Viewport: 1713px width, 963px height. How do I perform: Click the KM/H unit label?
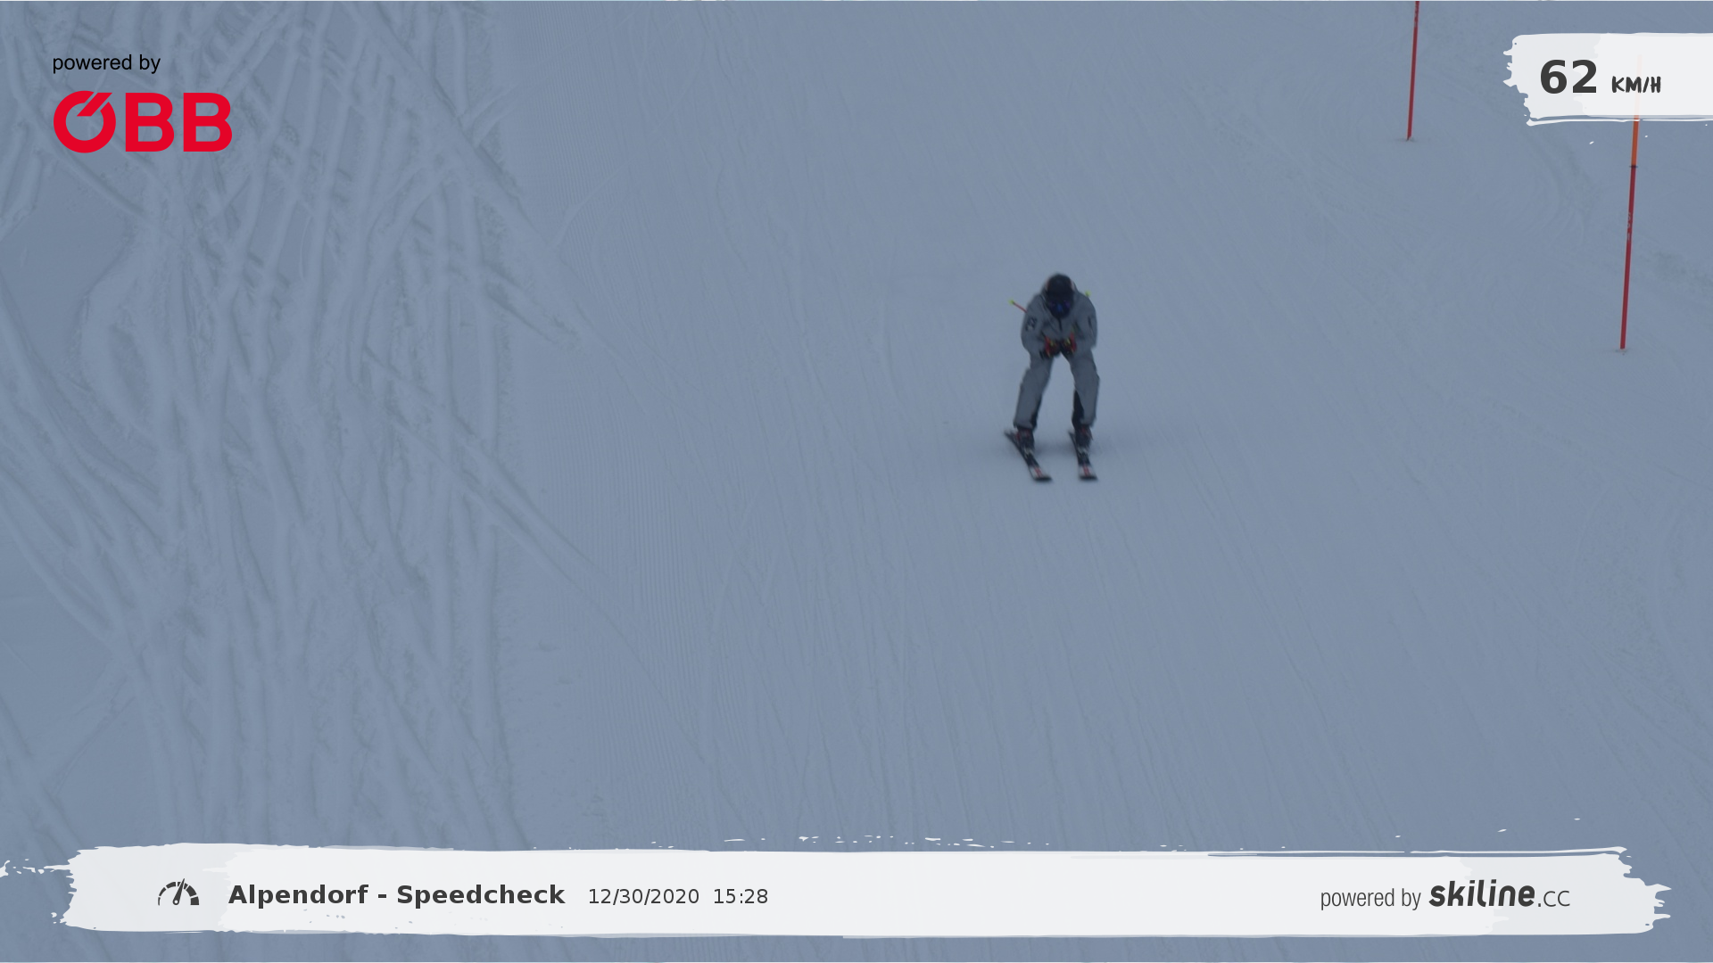1635,86
